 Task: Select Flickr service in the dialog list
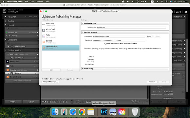pyautogui.click(x=61, y=36)
